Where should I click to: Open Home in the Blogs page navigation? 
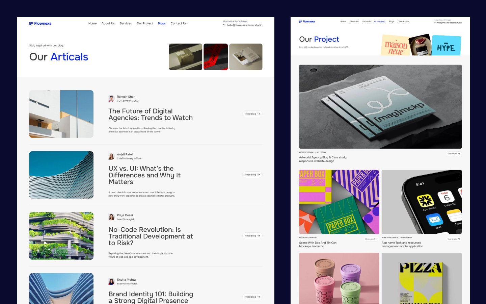coord(92,24)
